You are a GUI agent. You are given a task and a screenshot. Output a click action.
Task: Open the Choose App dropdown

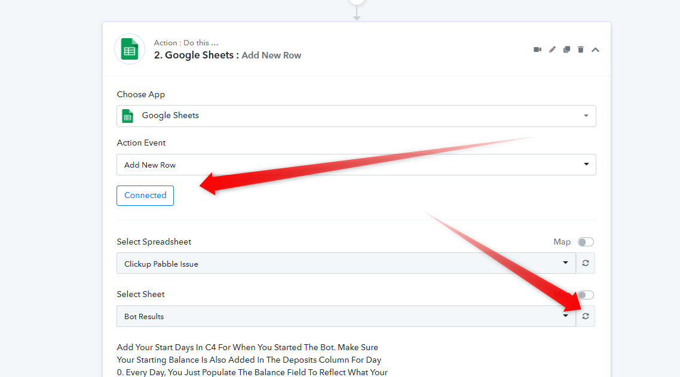[x=356, y=116]
